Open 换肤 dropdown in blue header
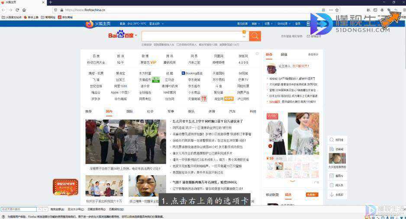The height and width of the screenshot is (219, 406). tap(256, 23)
